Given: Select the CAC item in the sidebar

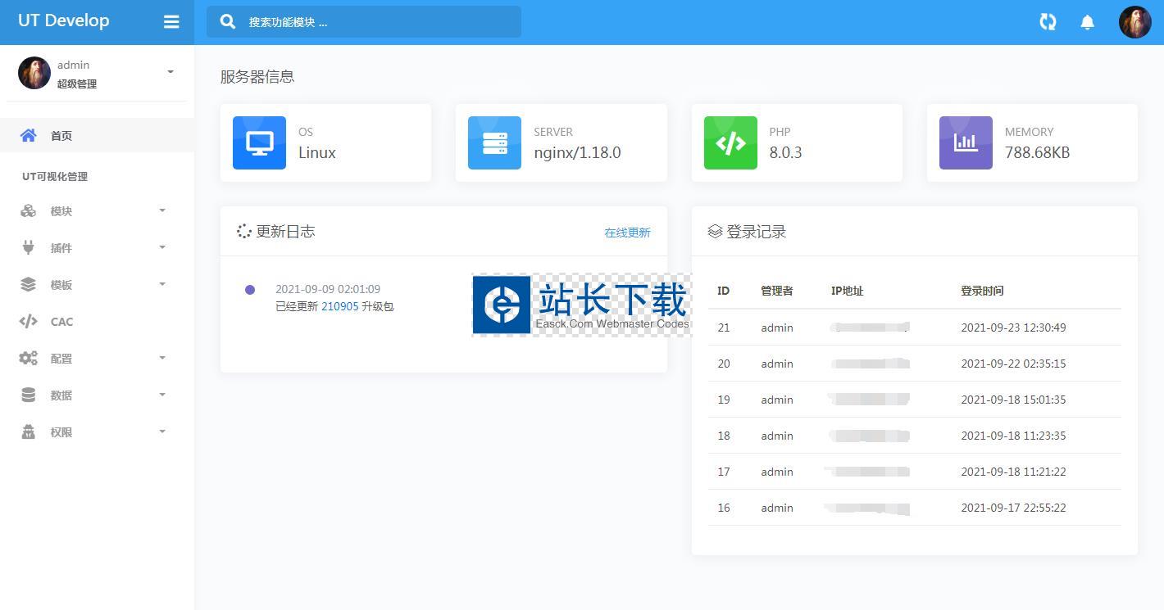Looking at the screenshot, I should (62, 321).
